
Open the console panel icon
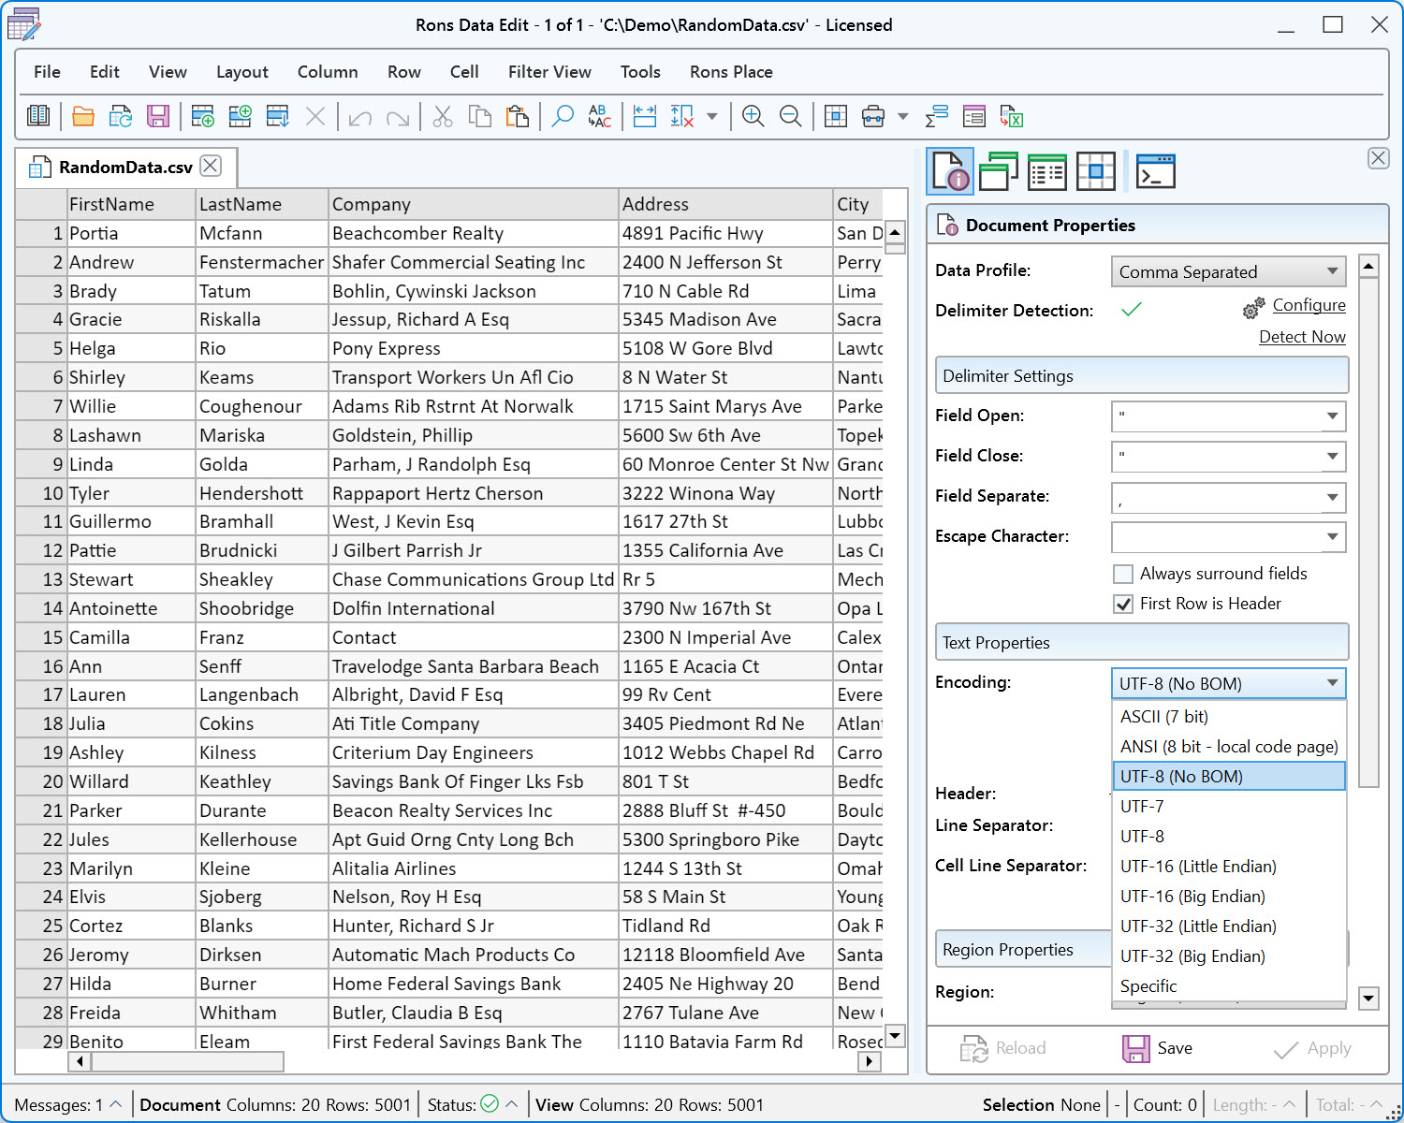coord(1156,171)
